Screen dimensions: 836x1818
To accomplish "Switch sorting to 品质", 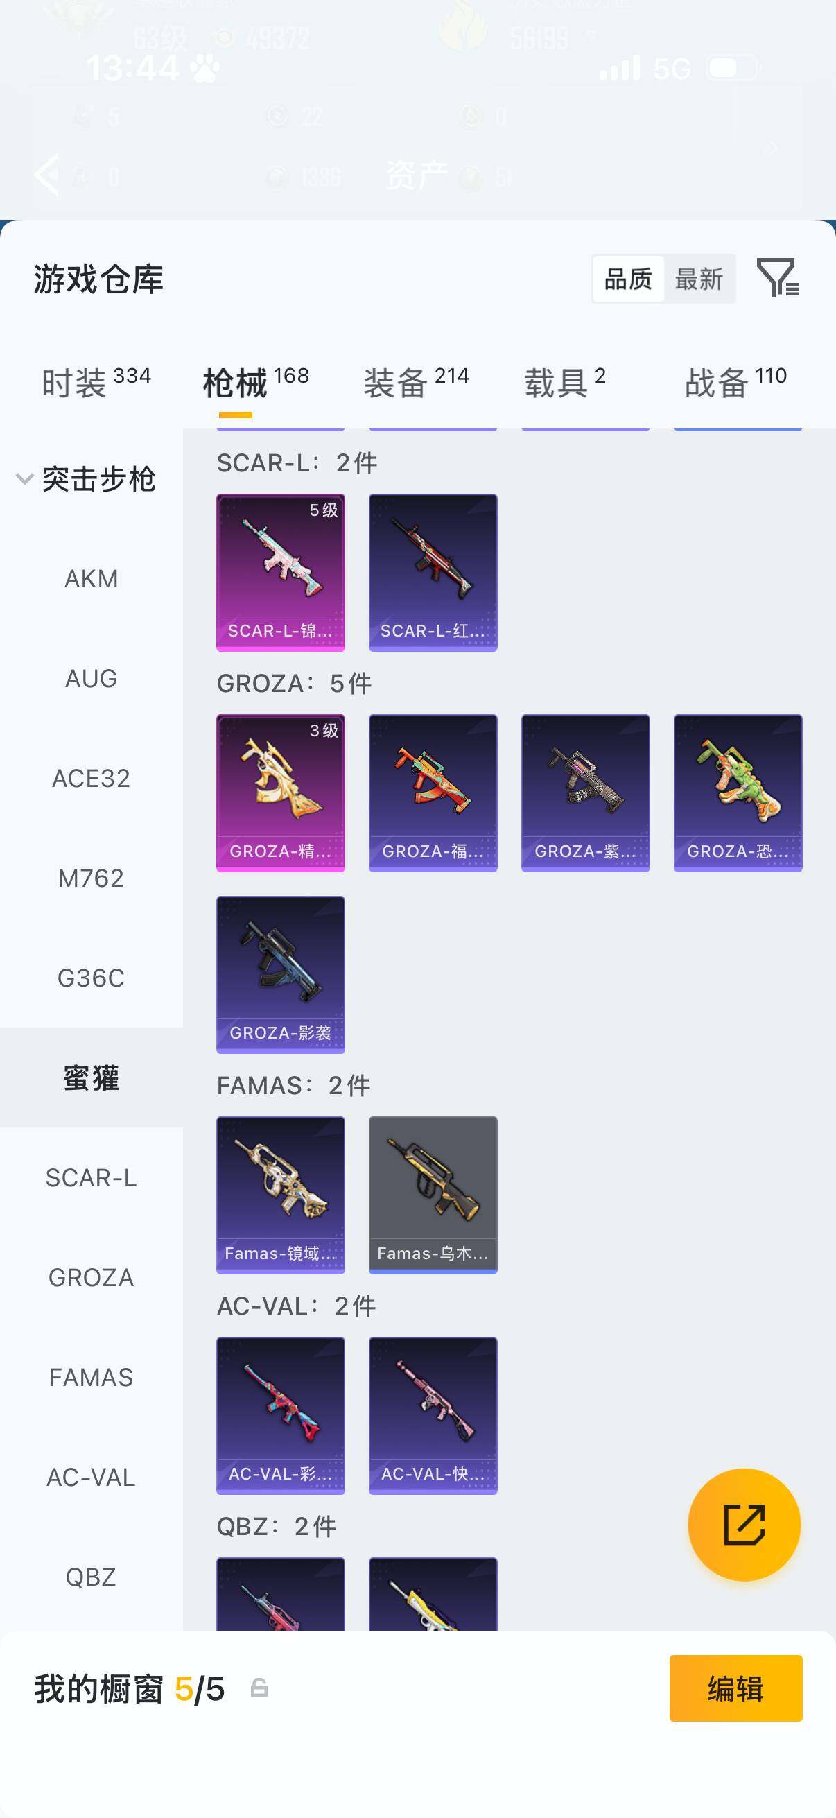I will 628,279.
